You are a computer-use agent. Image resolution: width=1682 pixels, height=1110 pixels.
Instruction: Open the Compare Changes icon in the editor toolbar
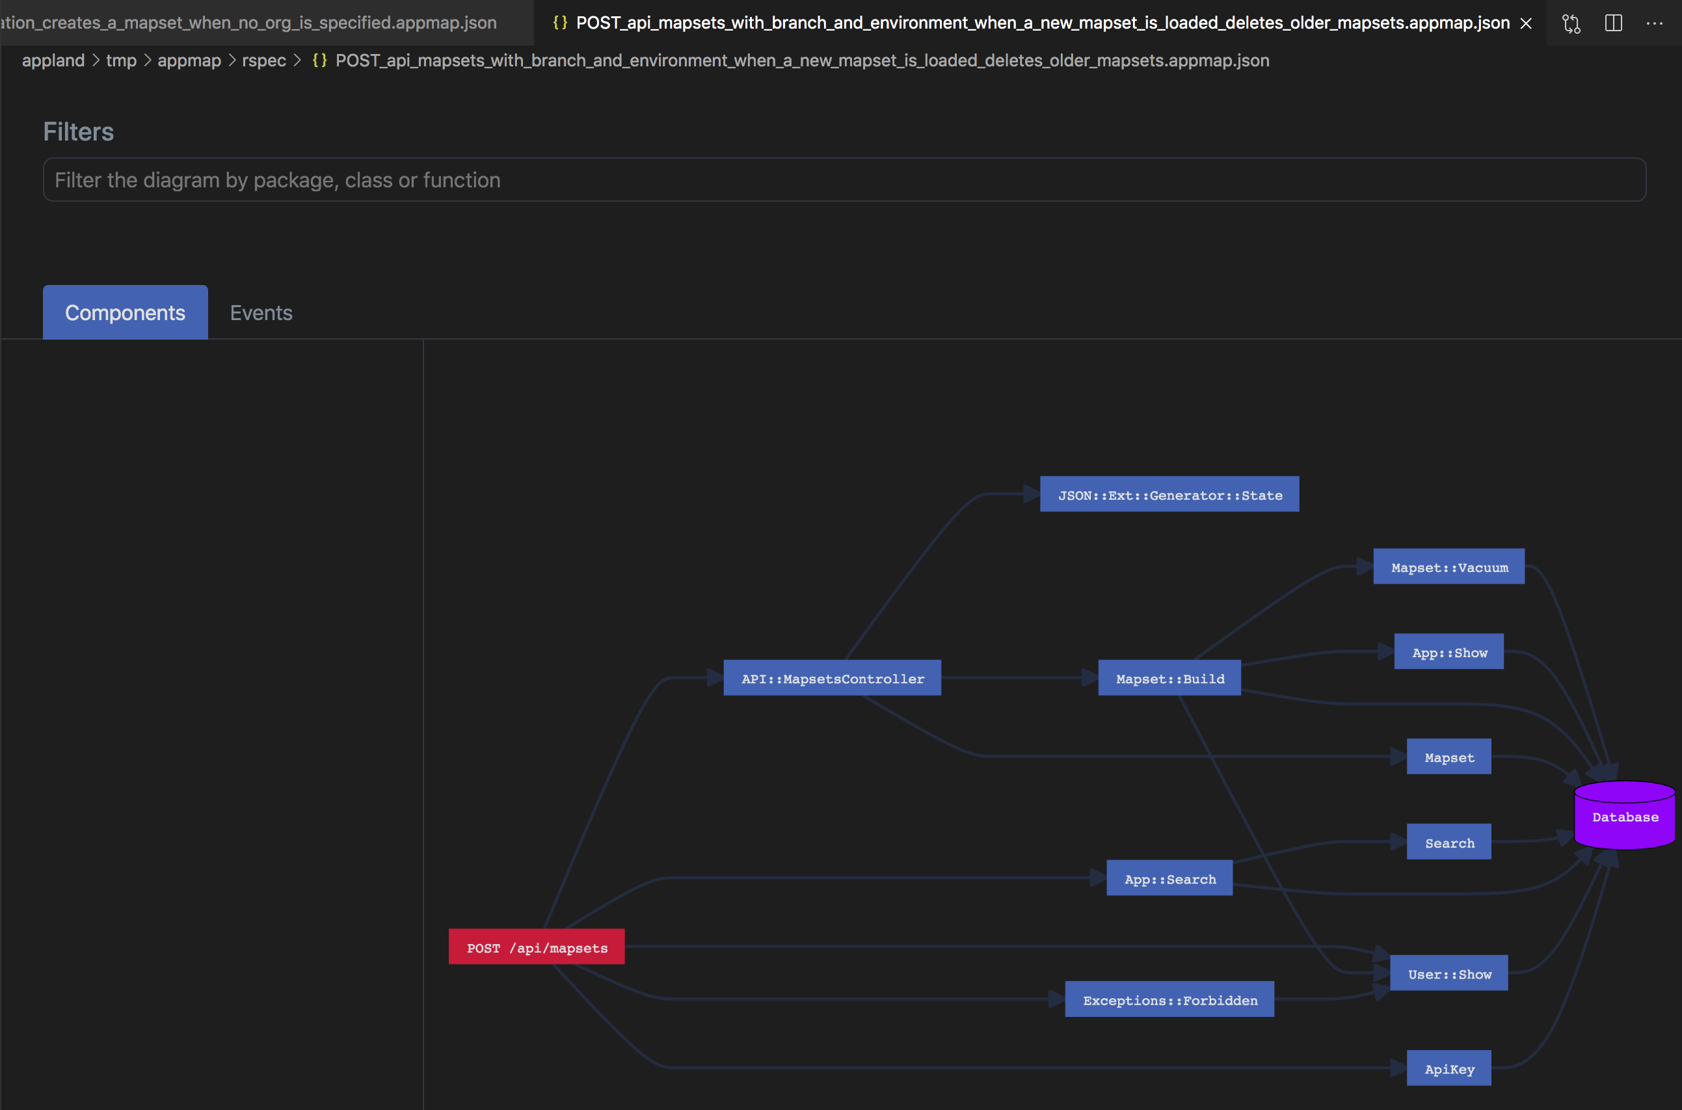tap(1571, 23)
